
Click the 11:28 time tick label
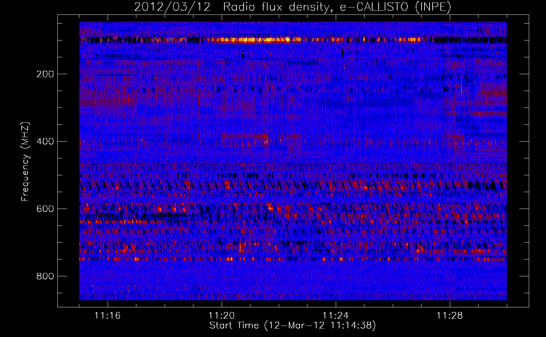click(450, 316)
